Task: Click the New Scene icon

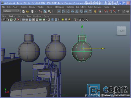Action: 23,11
